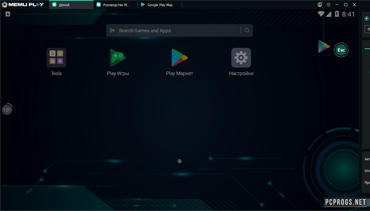Click the Wi-Fi status icon
The image size is (370, 211).
(321, 14)
